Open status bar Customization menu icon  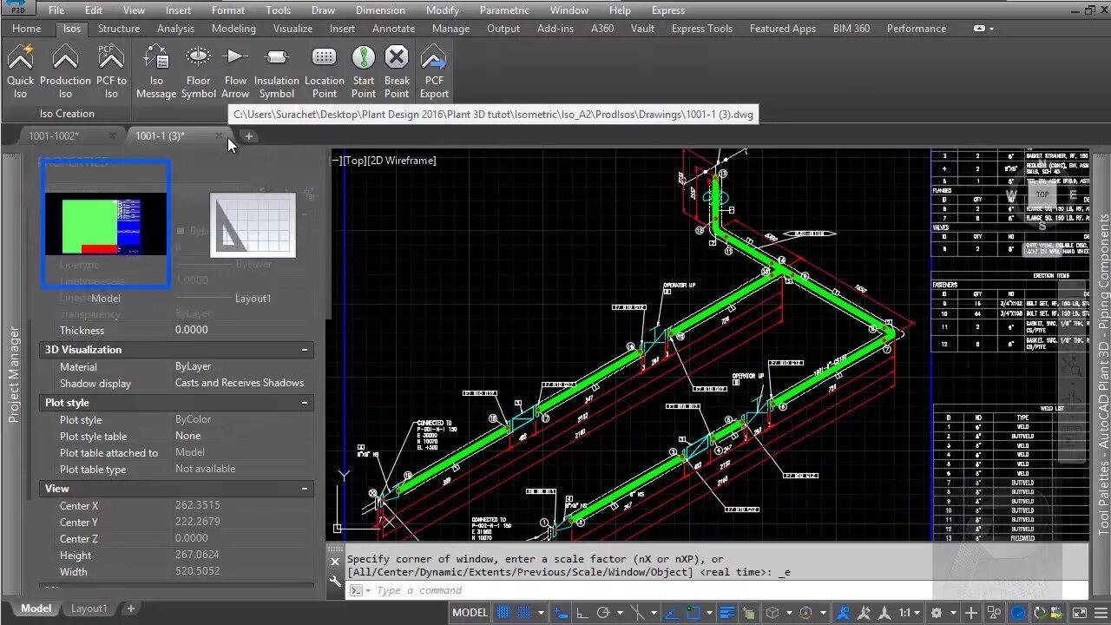point(1101,612)
